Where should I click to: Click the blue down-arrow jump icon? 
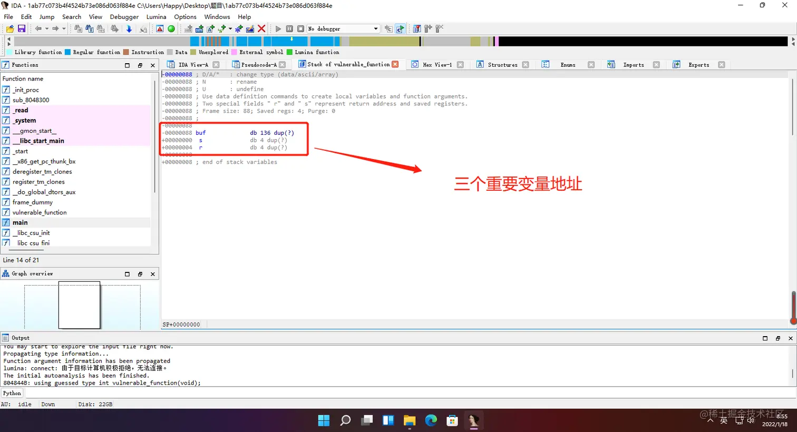129,28
